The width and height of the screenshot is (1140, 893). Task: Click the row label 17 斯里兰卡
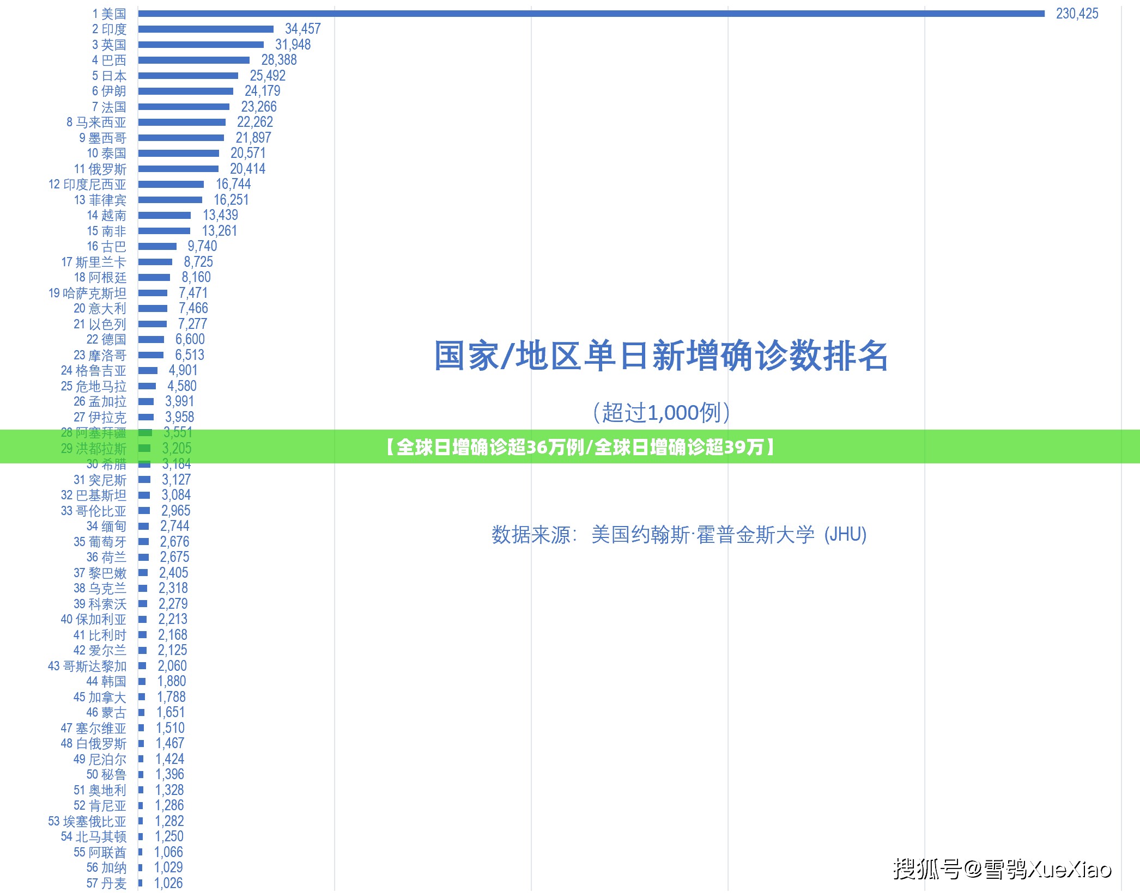pyautogui.click(x=94, y=262)
